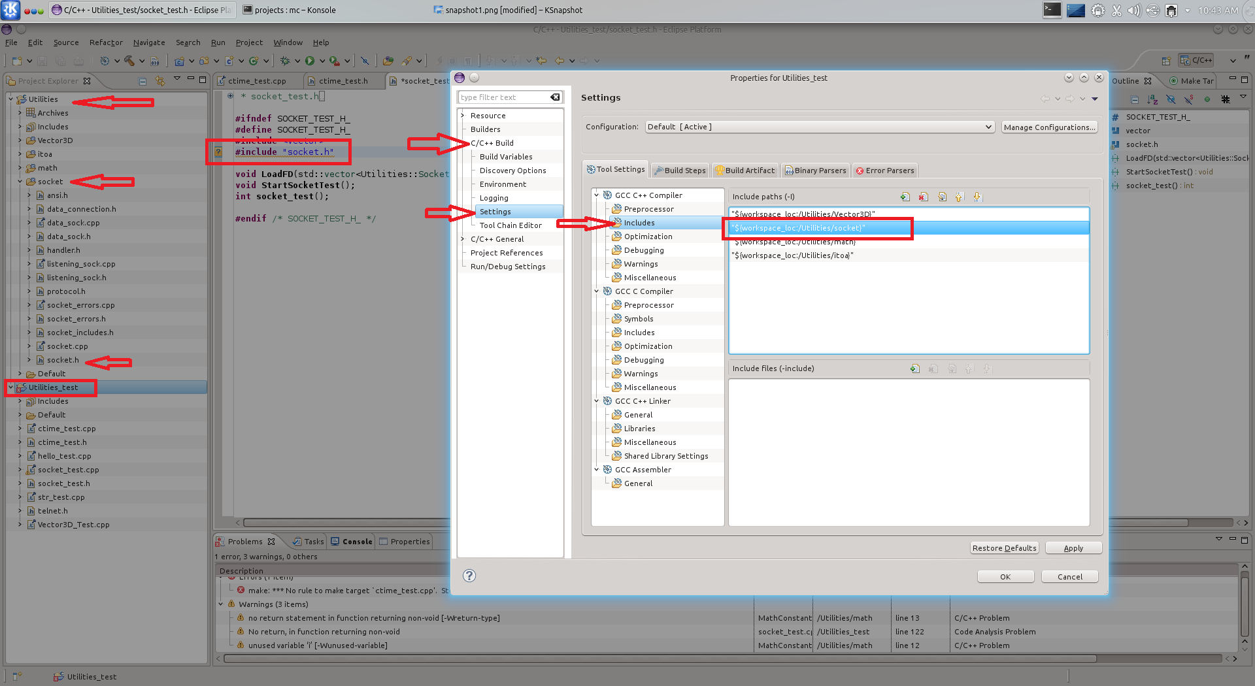Screen dimensions: 1255x686
Task: Click the Debug bug toolbar icon
Action: [x=285, y=61]
